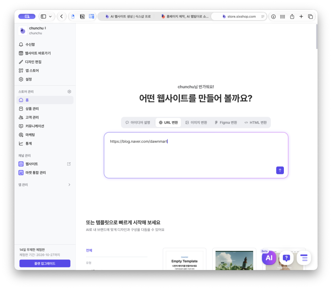Viewport: 332px width, 289px height.
Task: Click the purple window control pill
Action: point(27,16)
